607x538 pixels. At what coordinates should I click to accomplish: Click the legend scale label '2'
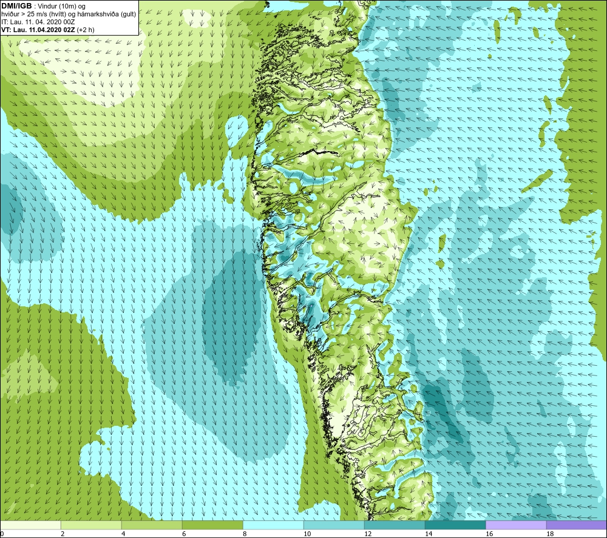click(x=63, y=534)
